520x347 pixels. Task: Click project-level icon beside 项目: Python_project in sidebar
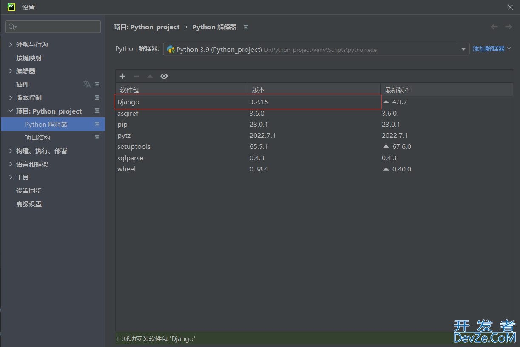(97, 111)
